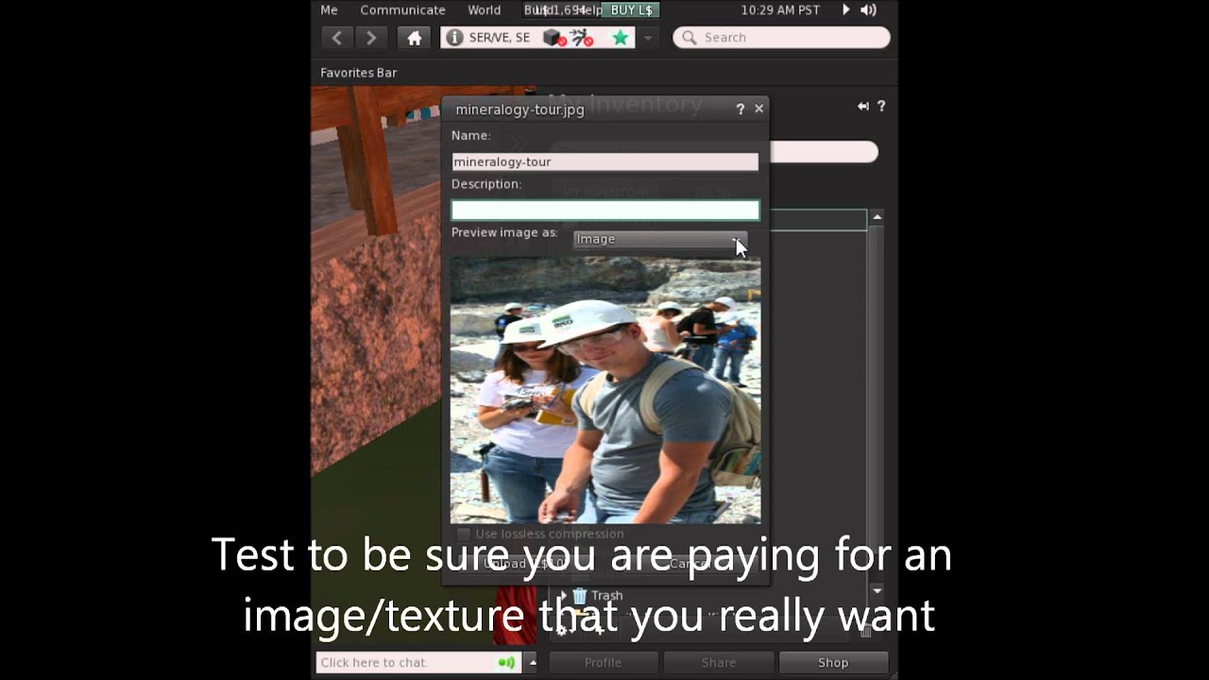The height and width of the screenshot is (680, 1209).
Task: Start media with the play icon near clock
Action: pyautogui.click(x=845, y=10)
